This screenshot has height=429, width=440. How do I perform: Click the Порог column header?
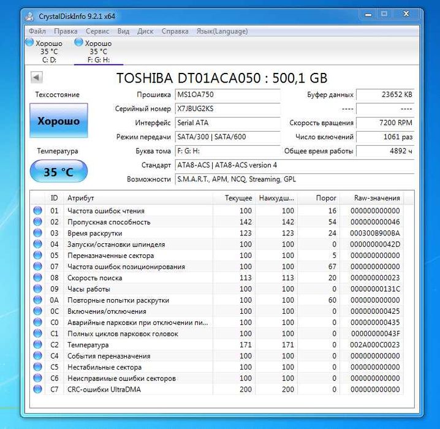coord(319,198)
